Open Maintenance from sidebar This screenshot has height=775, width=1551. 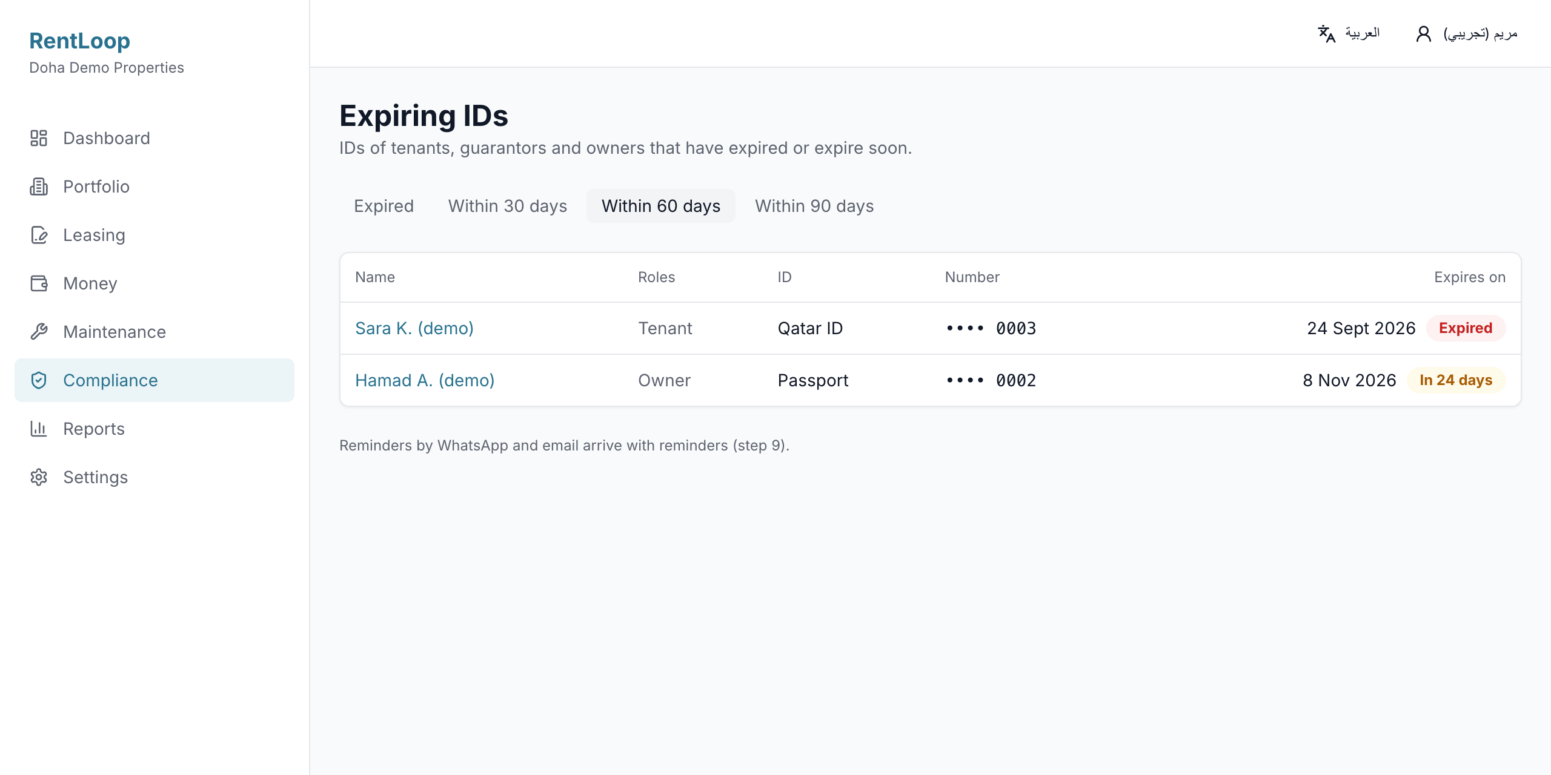[154, 332]
